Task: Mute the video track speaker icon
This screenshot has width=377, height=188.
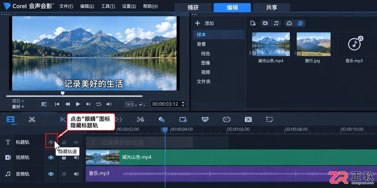Action: point(76,157)
